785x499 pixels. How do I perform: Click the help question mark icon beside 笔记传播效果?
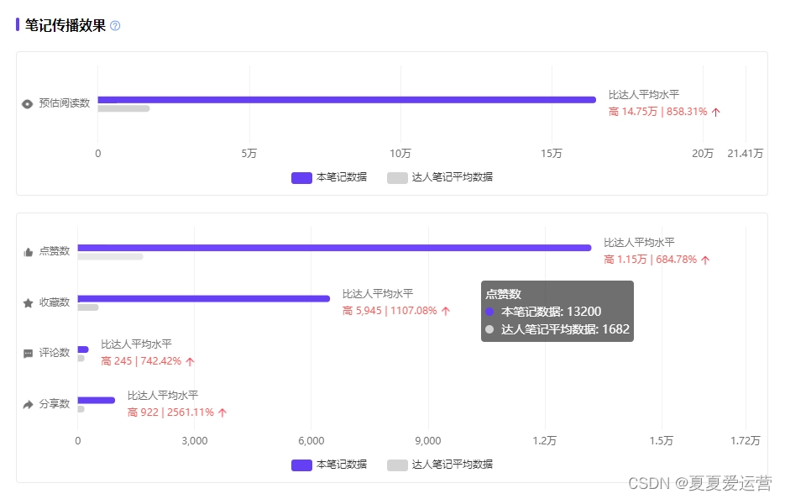115,25
